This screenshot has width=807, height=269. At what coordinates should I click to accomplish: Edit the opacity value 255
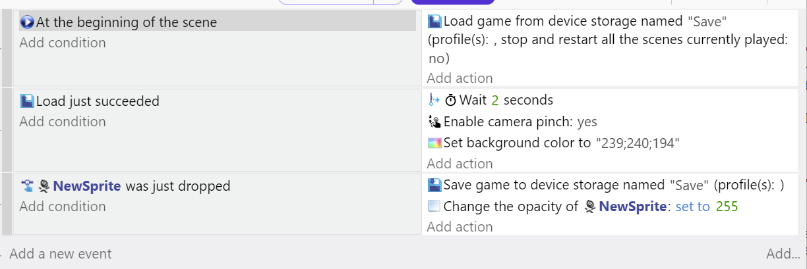click(727, 207)
